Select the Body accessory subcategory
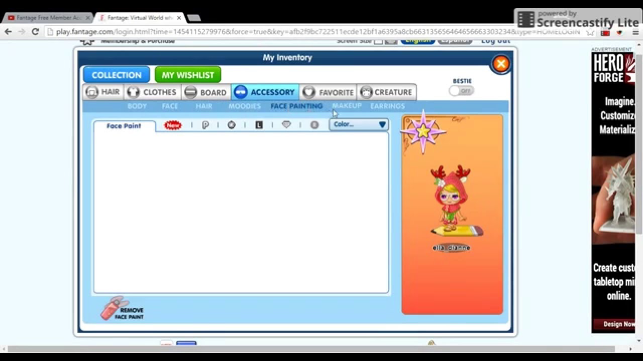The width and height of the screenshot is (643, 361). 137,106
